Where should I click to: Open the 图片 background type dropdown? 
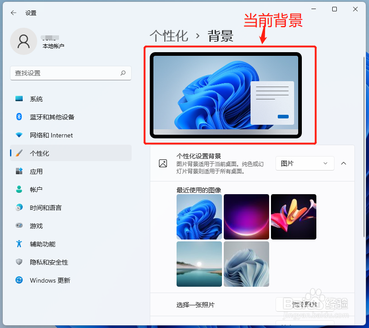(x=305, y=163)
